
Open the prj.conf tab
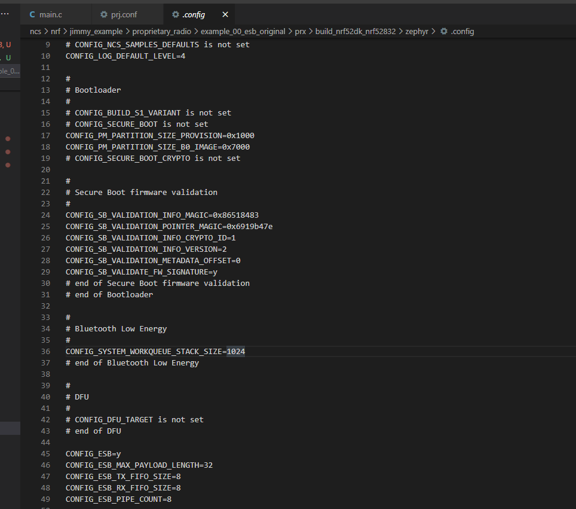124,14
